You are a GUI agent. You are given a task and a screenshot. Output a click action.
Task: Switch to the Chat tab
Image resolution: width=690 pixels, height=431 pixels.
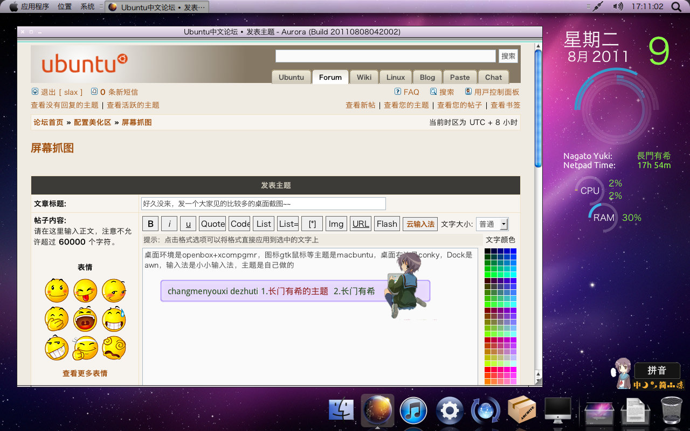click(493, 77)
